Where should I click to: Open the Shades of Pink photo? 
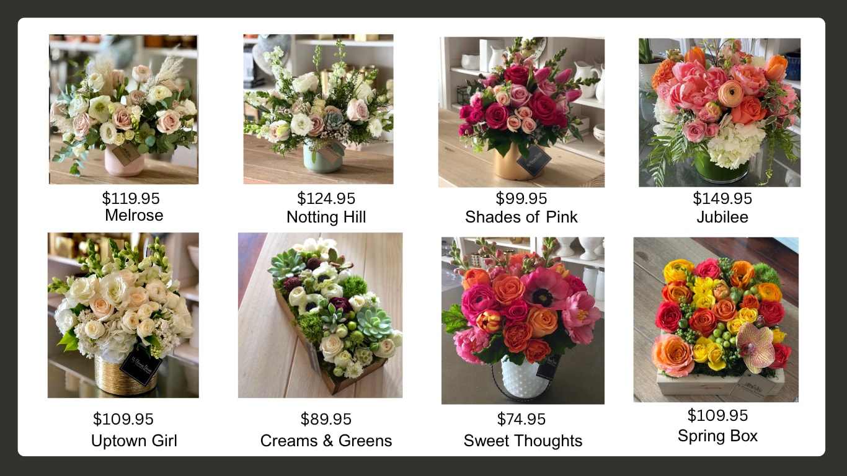pos(521,112)
